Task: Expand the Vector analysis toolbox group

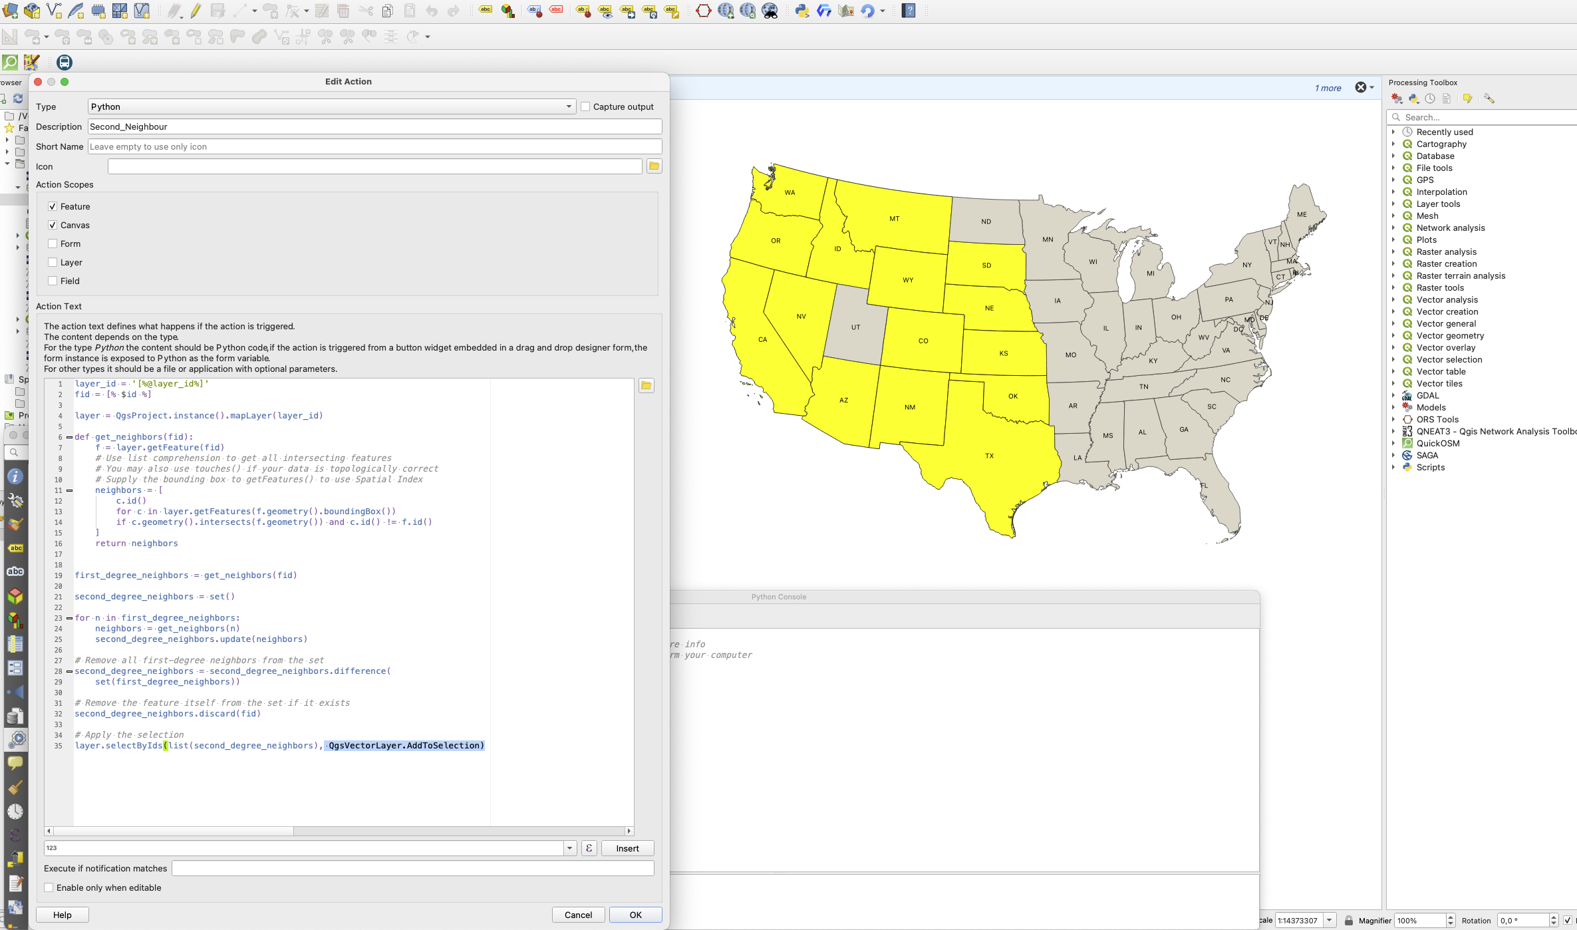Action: [x=1393, y=300]
